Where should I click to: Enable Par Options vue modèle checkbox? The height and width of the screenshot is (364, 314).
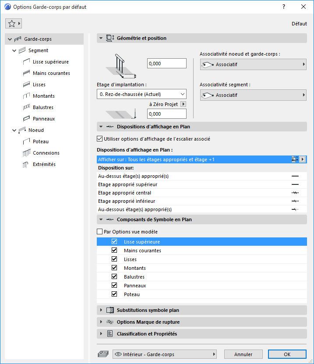(99, 232)
